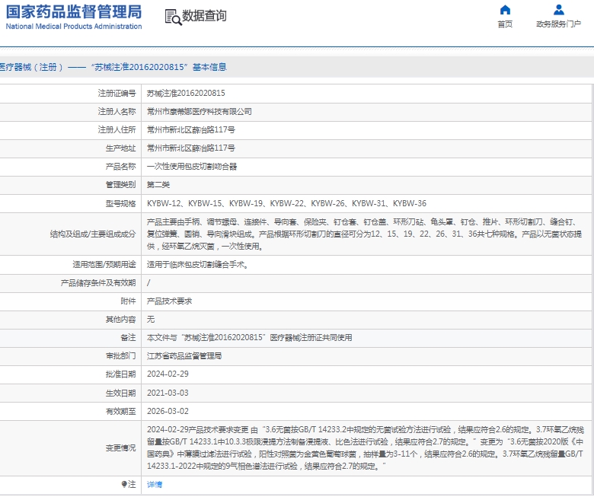Click the 产品名称 field label
Image resolution: width=594 pixels, height=500 pixels.
click(120, 167)
